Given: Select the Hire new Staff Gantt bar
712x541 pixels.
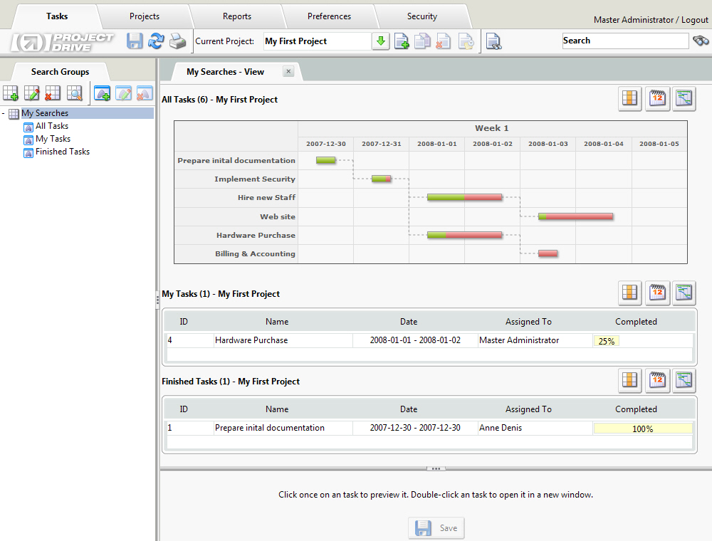Looking at the screenshot, I should click(464, 197).
